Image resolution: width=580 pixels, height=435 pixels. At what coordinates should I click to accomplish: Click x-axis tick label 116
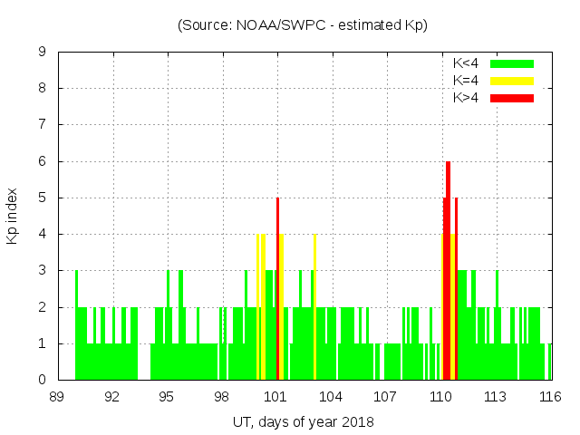tap(550, 396)
